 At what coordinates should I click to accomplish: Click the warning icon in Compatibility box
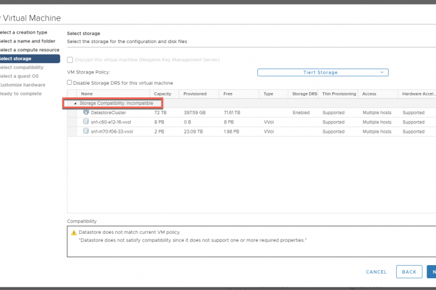(73, 233)
